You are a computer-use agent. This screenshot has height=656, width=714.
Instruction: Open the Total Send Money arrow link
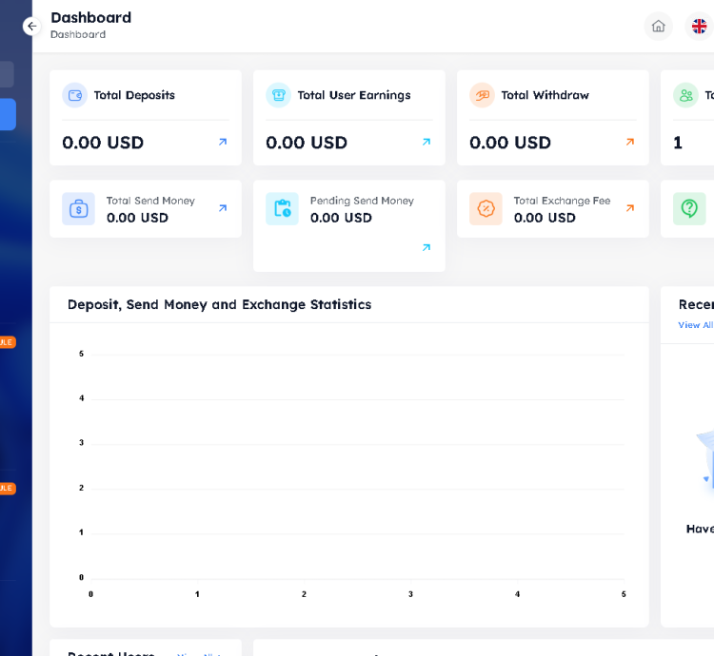pyautogui.click(x=223, y=208)
